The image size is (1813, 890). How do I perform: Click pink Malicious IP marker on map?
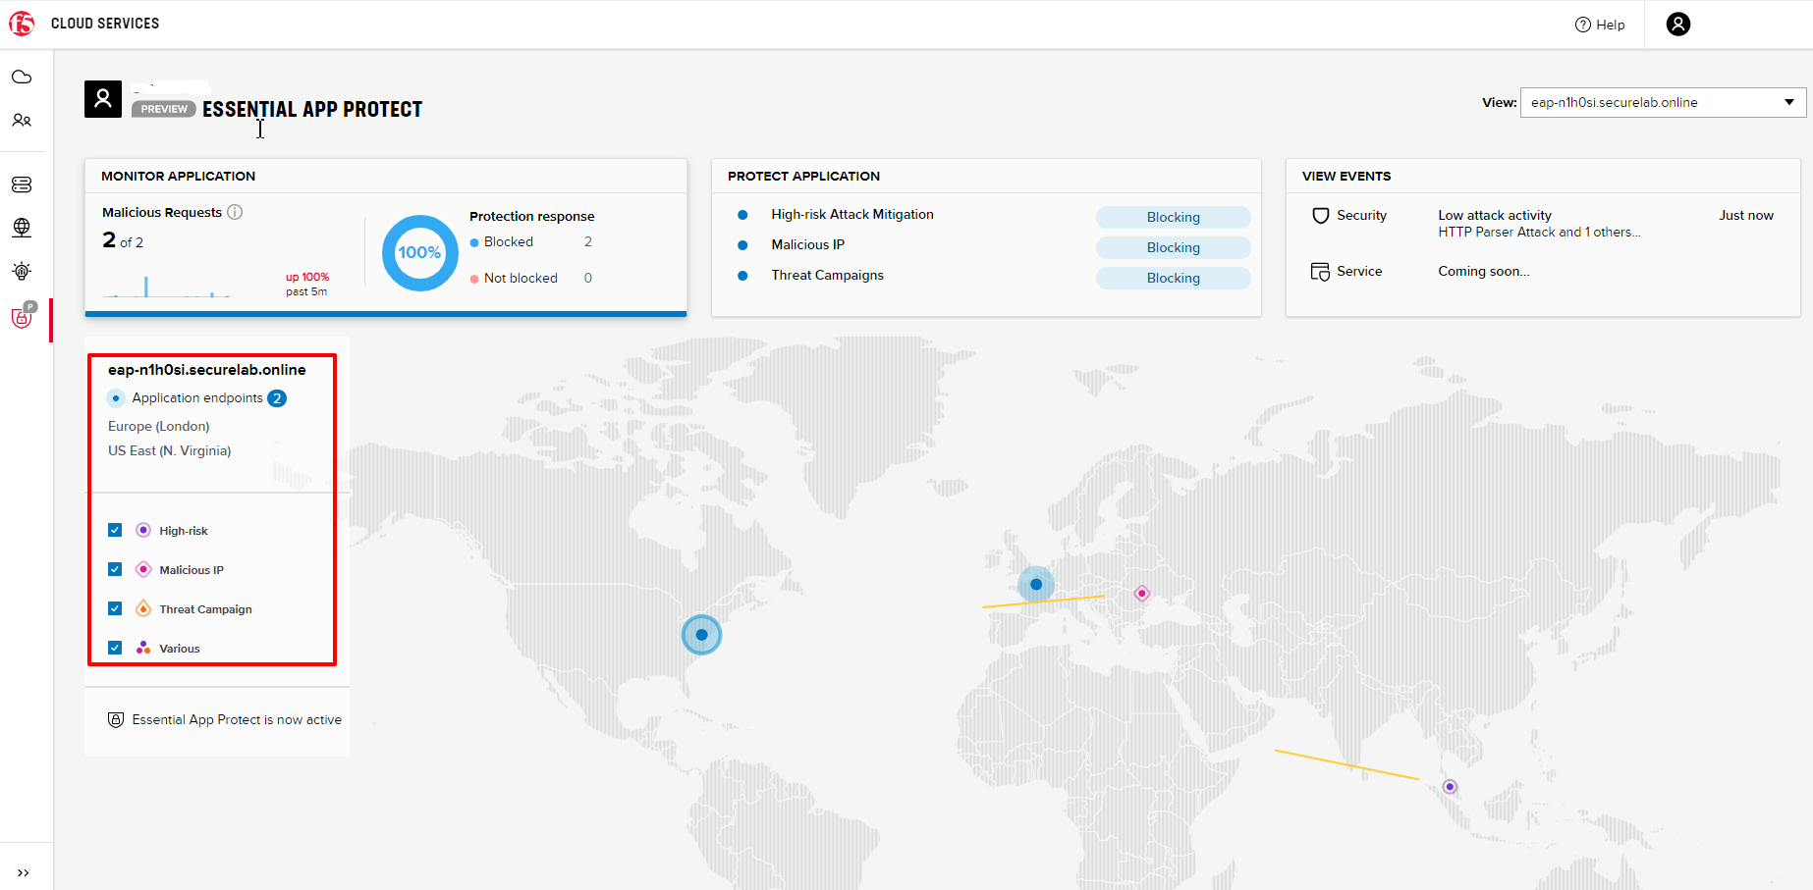pyautogui.click(x=1141, y=593)
